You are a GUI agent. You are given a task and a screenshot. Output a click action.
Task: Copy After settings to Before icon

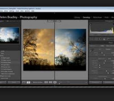tap(50, 82)
